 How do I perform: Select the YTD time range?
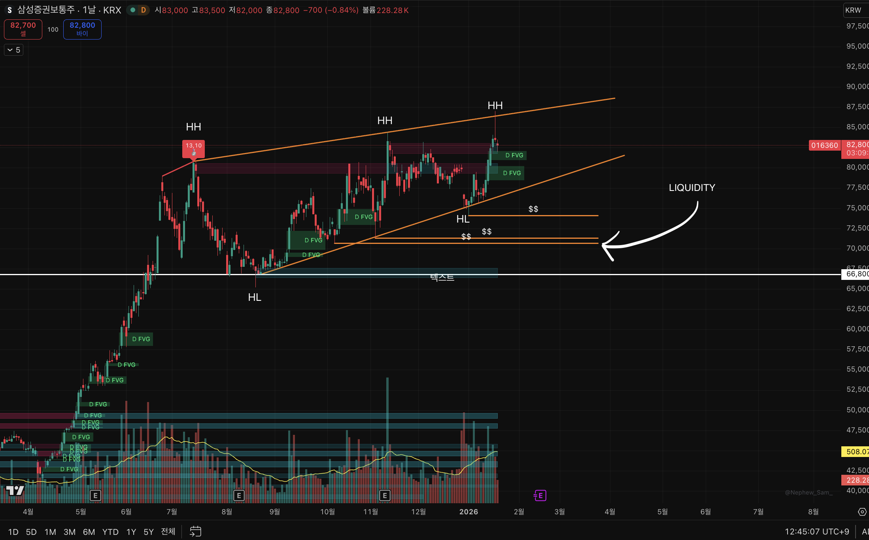(110, 532)
